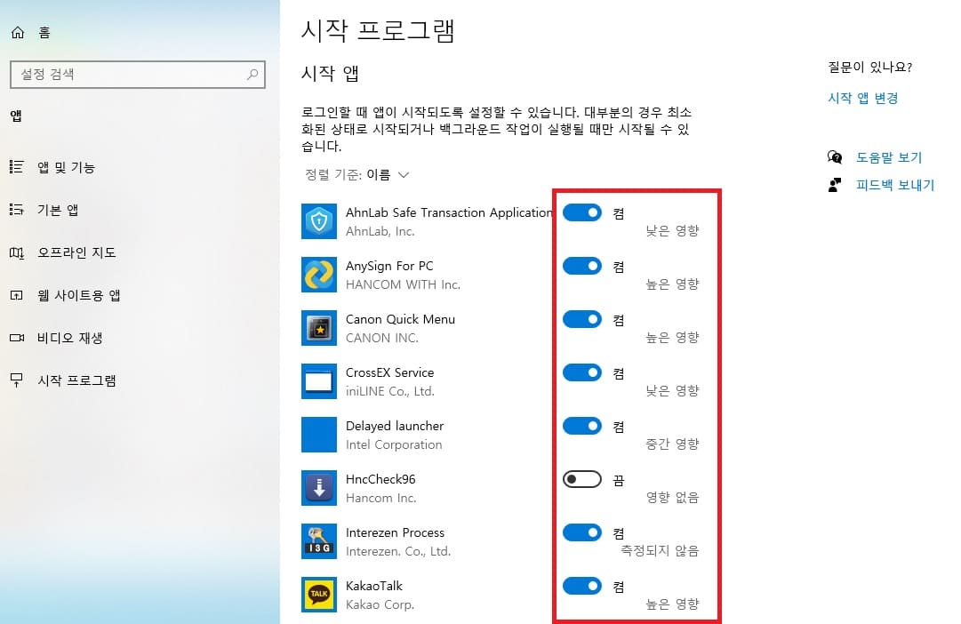Click the 영향 없음 impact label
This screenshot has width=961, height=624.
[672, 497]
